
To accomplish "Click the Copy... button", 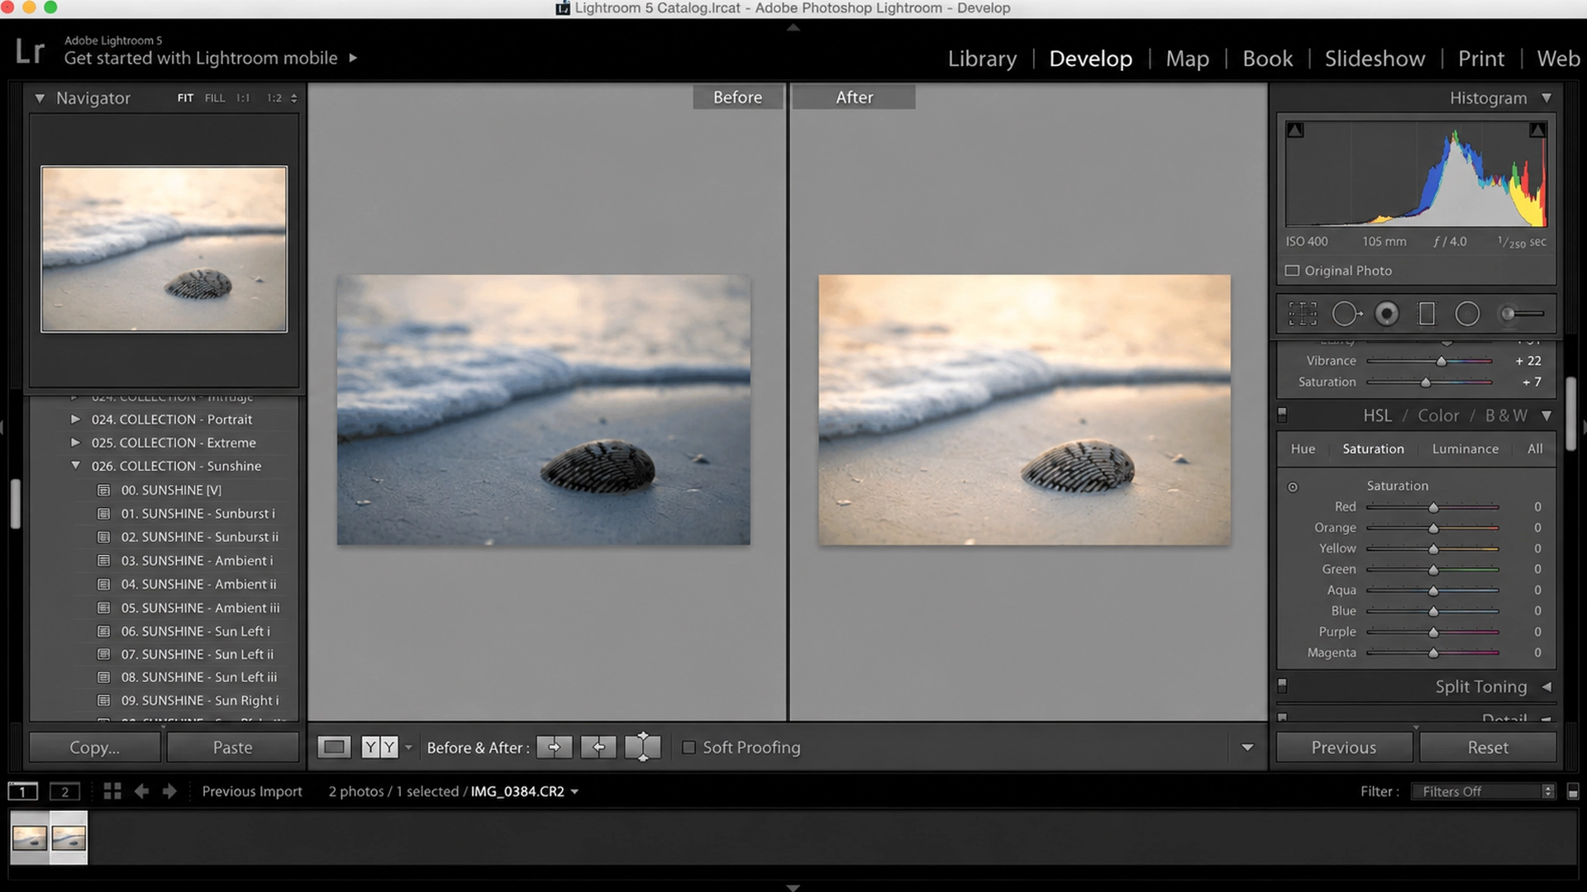I will 95,747.
